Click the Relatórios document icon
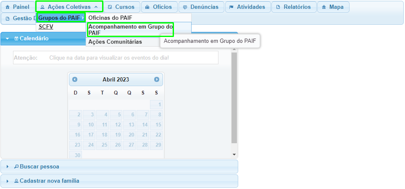This screenshot has height=189, width=405. coord(278,7)
